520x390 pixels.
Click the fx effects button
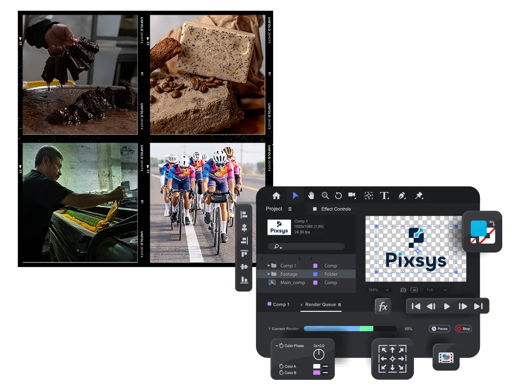click(383, 307)
